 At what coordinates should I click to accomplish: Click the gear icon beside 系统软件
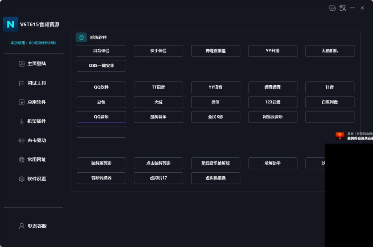81,38
